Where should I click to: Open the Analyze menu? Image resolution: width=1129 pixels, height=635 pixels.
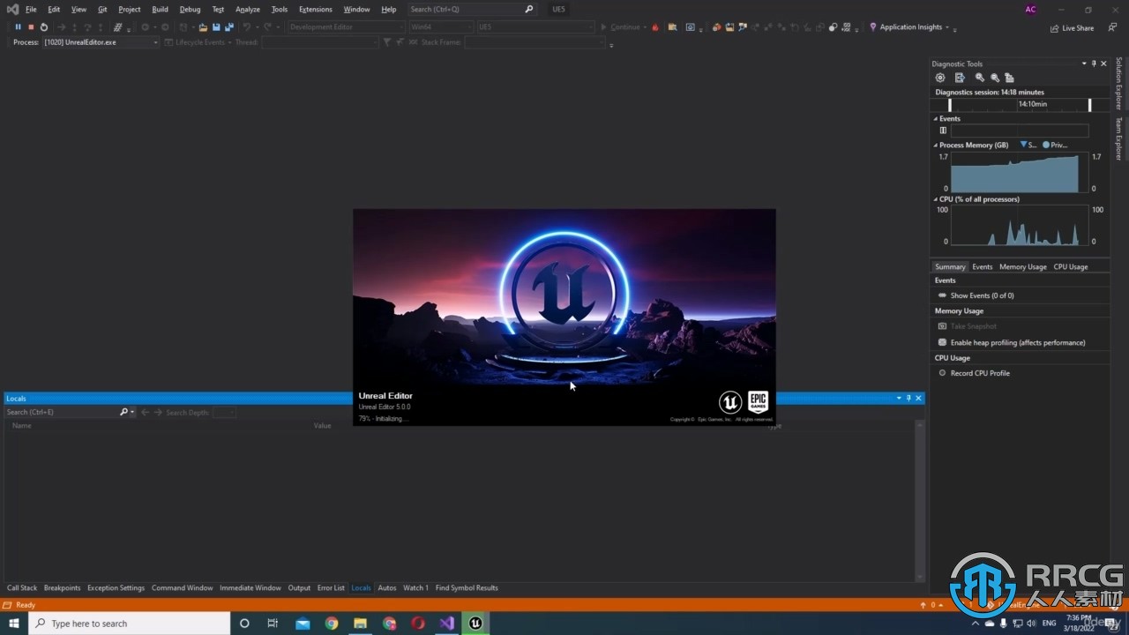pos(248,9)
